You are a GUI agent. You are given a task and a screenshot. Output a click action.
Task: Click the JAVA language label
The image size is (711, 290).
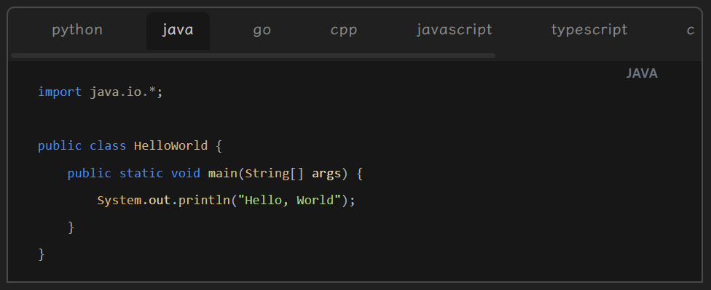[642, 73]
